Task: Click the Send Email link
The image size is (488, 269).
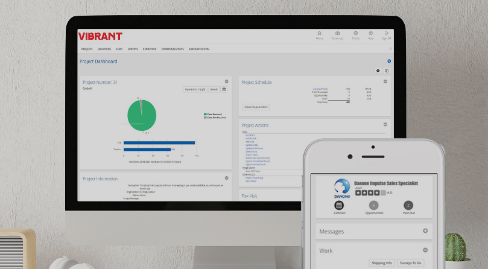Action: pos(251,181)
